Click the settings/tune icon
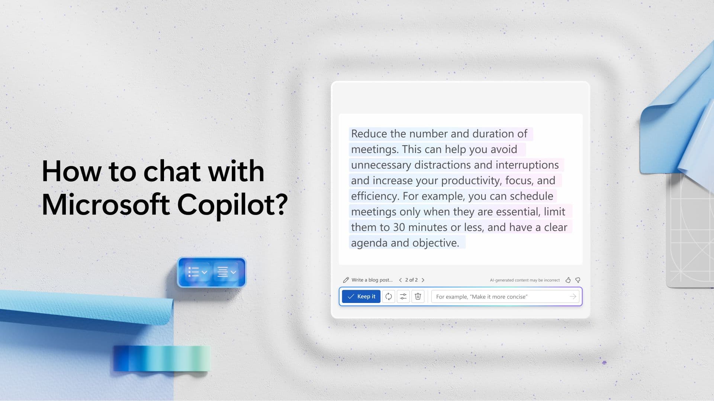The width and height of the screenshot is (714, 401). pyautogui.click(x=403, y=296)
